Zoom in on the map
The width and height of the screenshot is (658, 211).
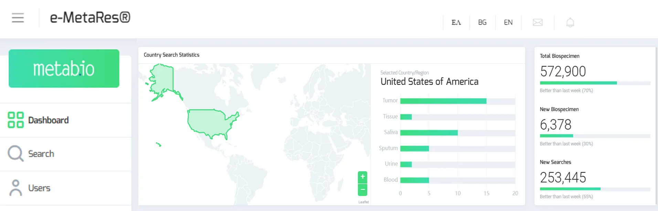tap(362, 177)
